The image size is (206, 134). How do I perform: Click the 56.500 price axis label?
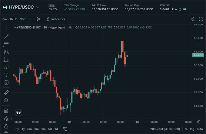point(198,38)
